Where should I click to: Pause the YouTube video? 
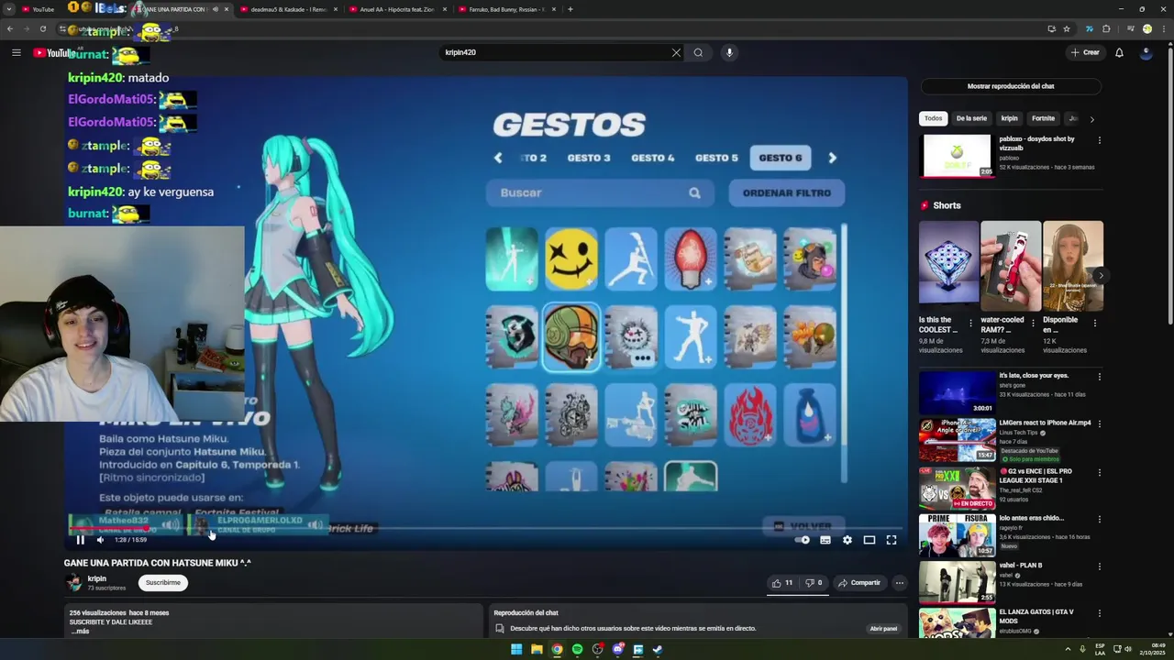[80, 540]
